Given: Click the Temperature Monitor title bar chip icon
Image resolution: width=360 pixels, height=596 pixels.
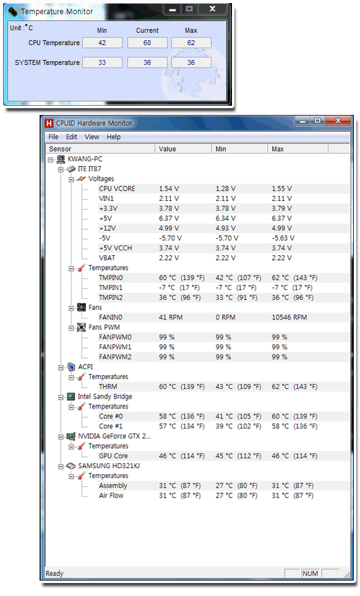Looking at the screenshot, I should click(12, 11).
